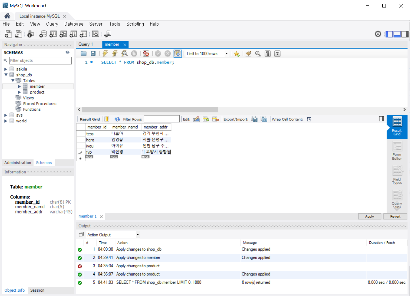Screen dimensions: 410x296
Task: Open Find panel magnifier icon in editor
Action: click(x=258, y=54)
